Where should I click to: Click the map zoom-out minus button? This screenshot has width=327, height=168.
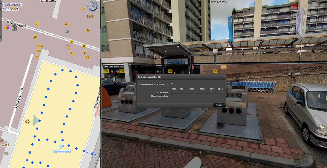[1, 36]
